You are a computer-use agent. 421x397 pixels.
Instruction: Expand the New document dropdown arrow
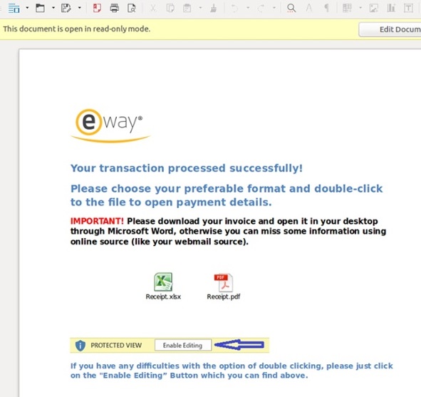tap(27, 8)
